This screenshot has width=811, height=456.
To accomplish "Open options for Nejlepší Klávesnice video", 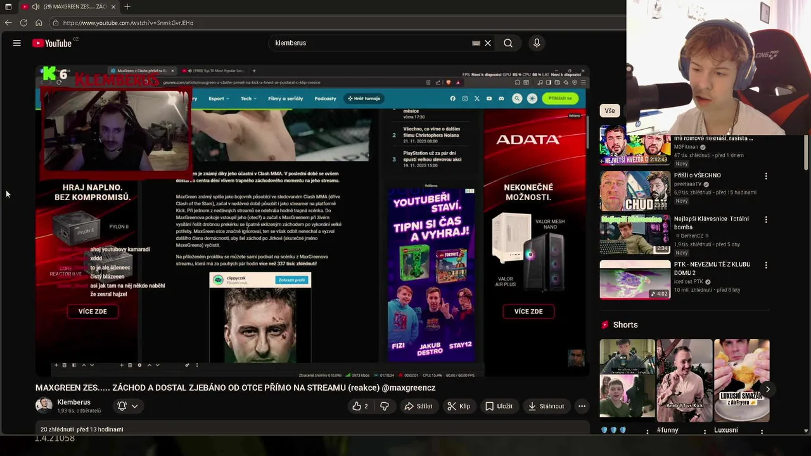I will (x=766, y=220).
